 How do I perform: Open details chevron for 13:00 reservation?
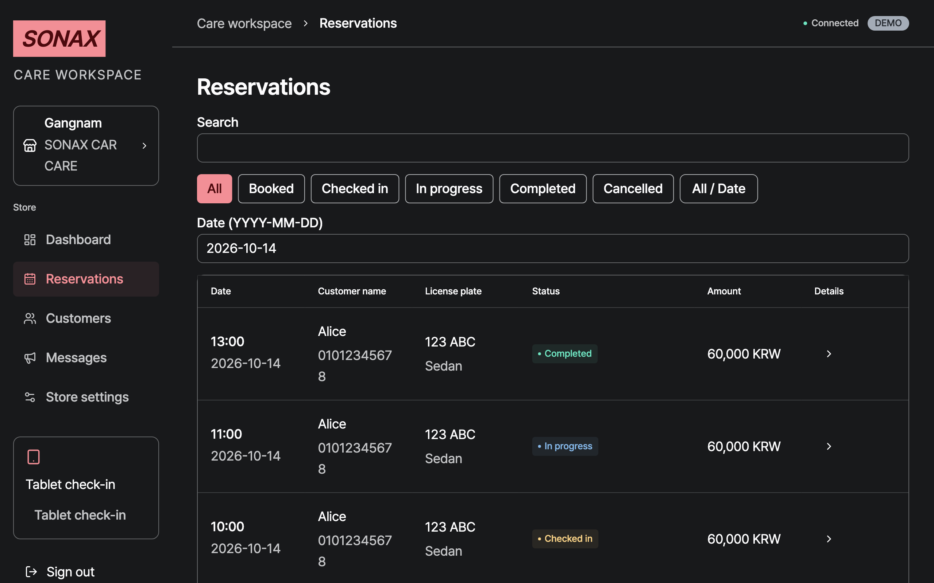tap(829, 354)
